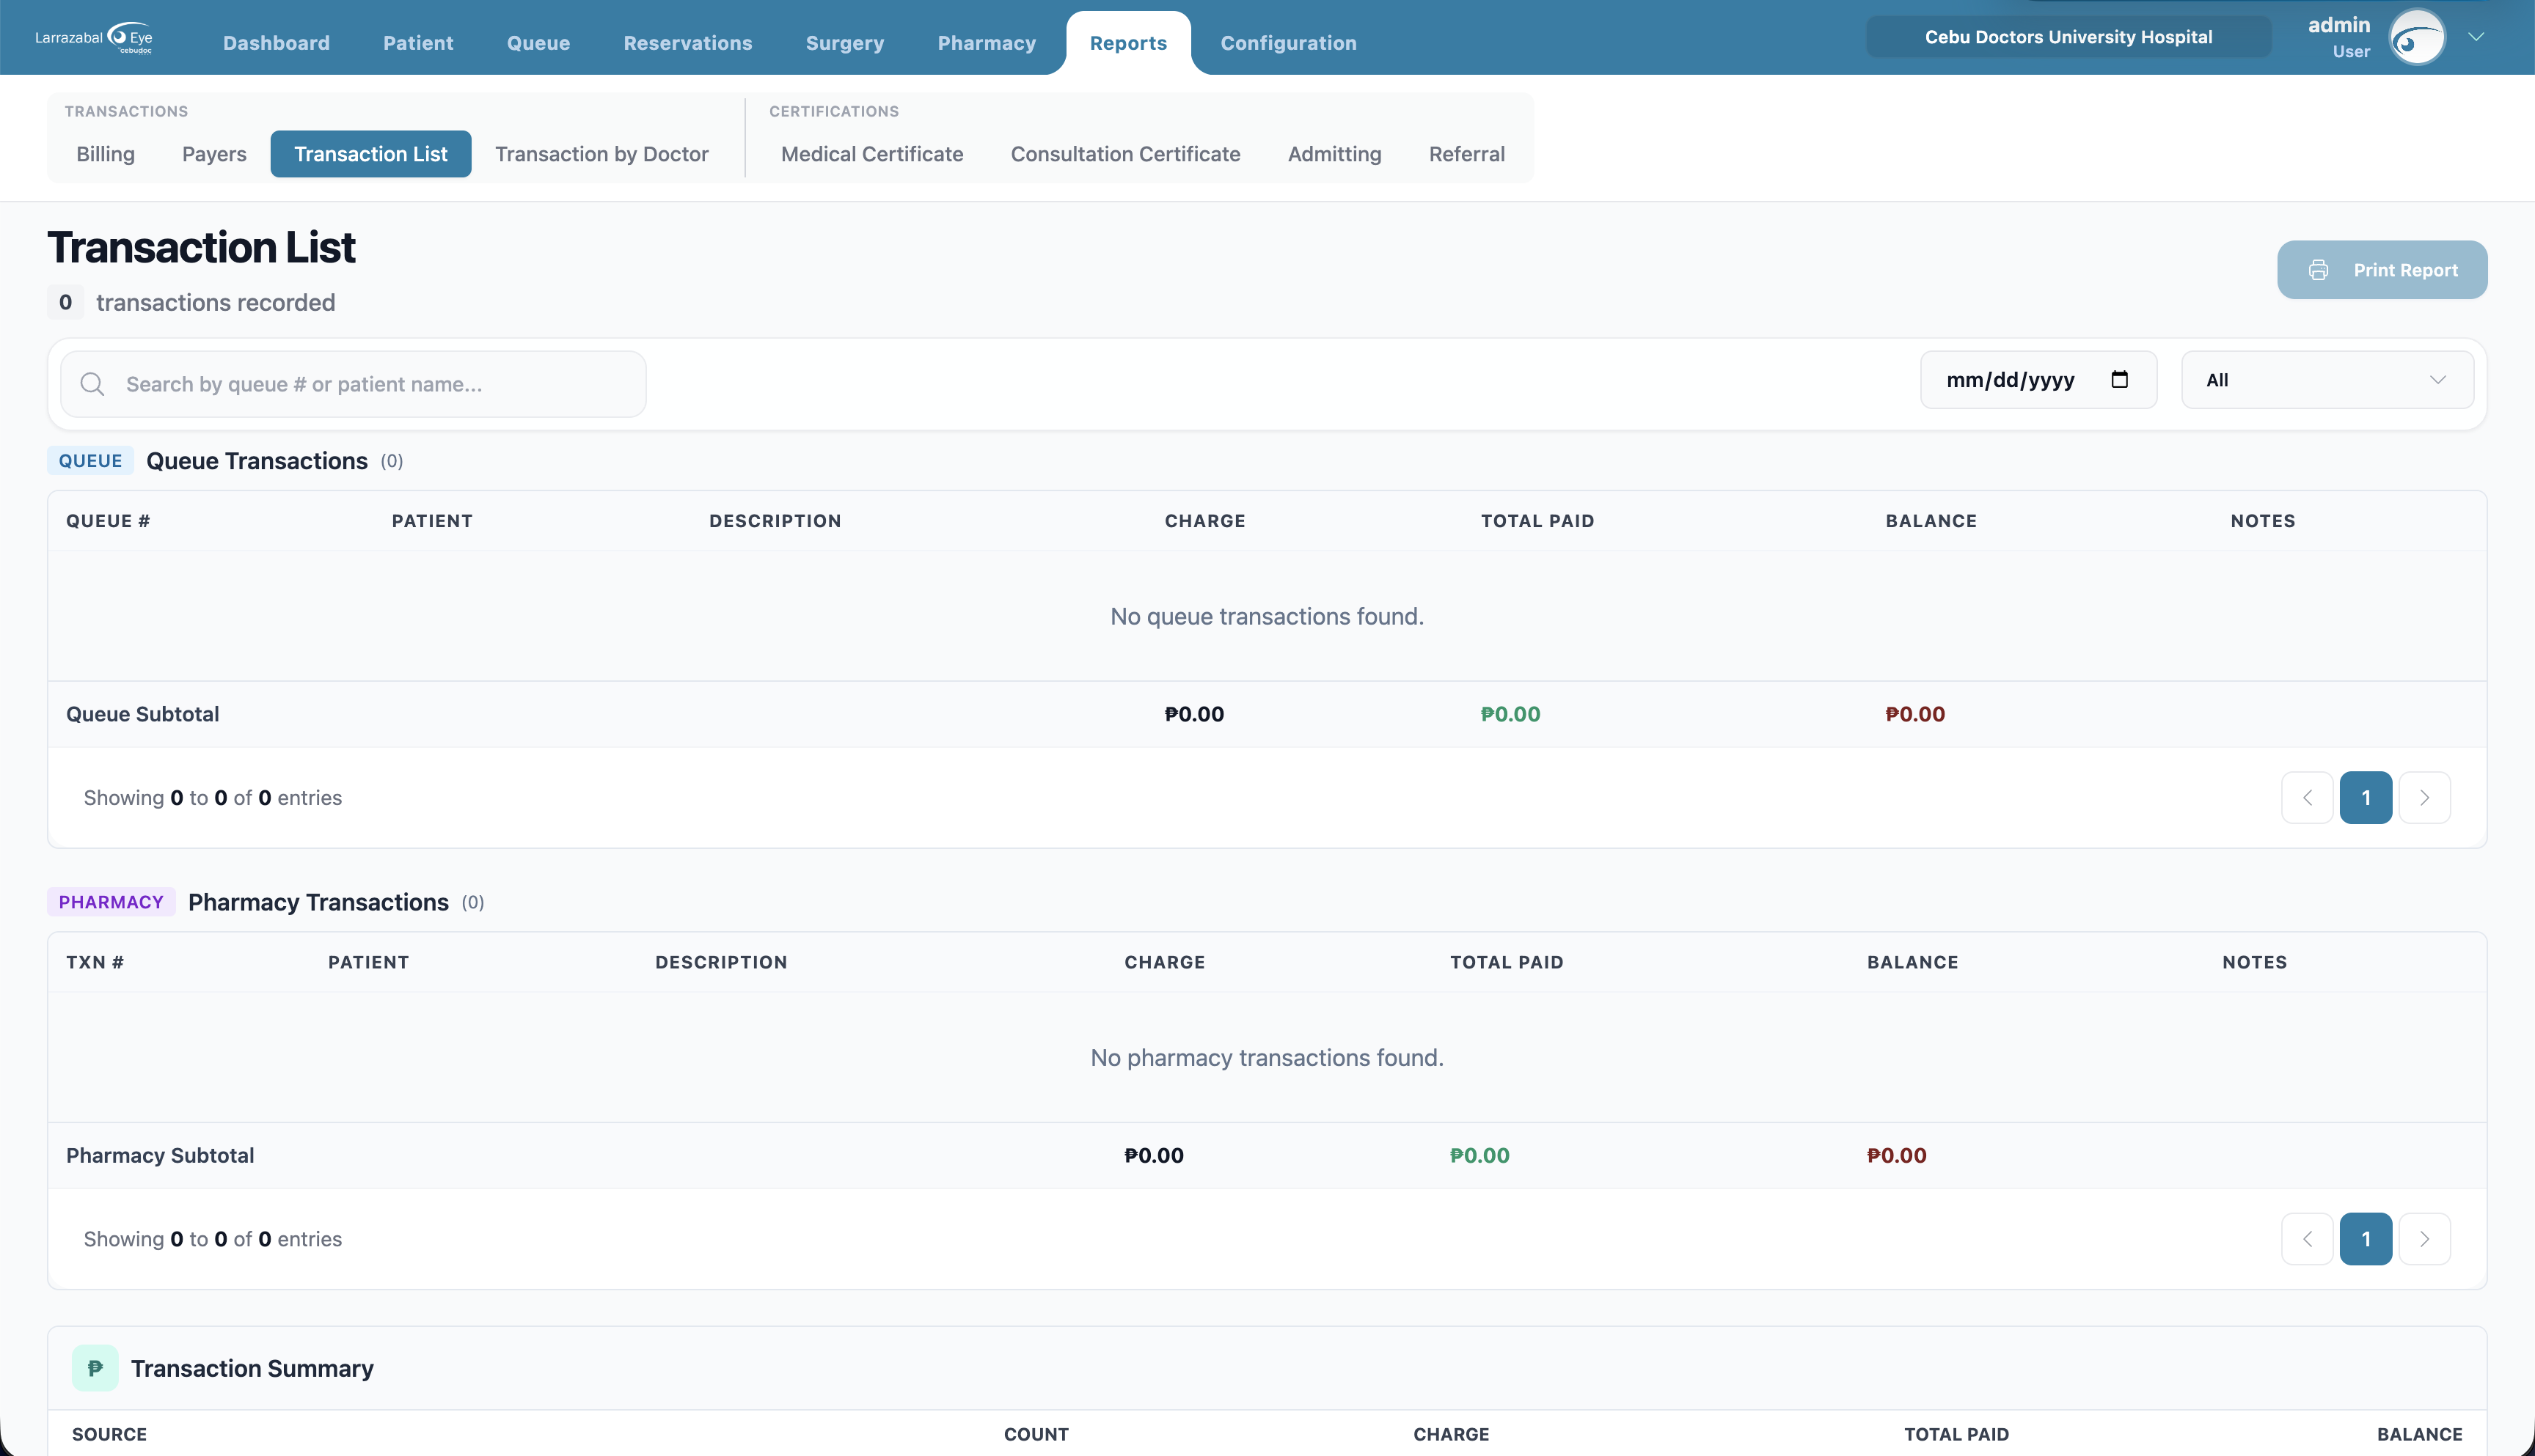
Task: Open the date picker calendar icon
Action: 2119,380
